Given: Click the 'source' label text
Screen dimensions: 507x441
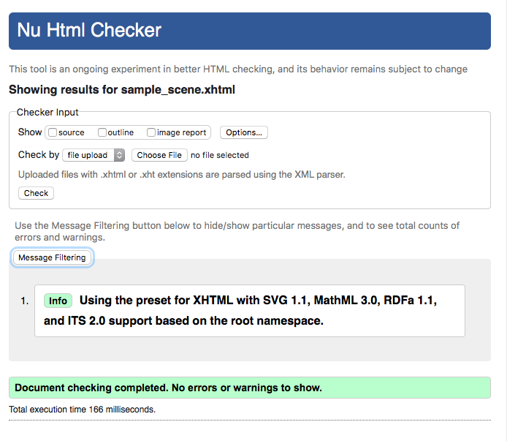Looking at the screenshot, I should [x=71, y=132].
